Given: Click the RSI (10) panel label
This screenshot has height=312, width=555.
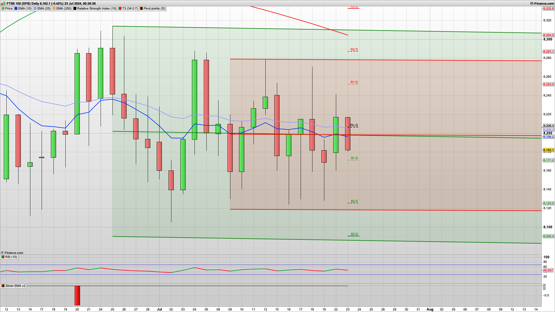Looking at the screenshot, I should point(9,257).
